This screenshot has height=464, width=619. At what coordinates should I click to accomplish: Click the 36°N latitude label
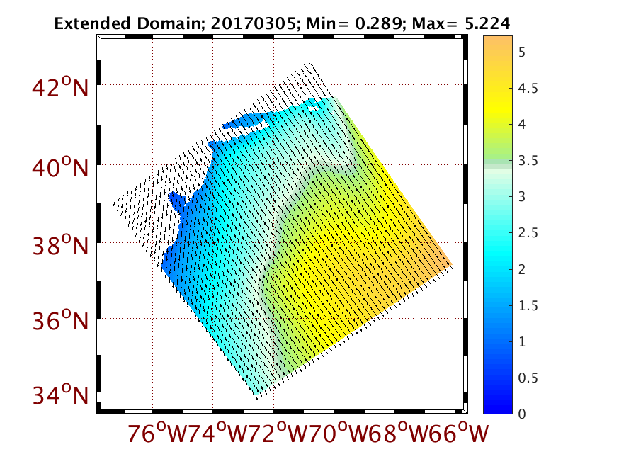tap(60, 320)
